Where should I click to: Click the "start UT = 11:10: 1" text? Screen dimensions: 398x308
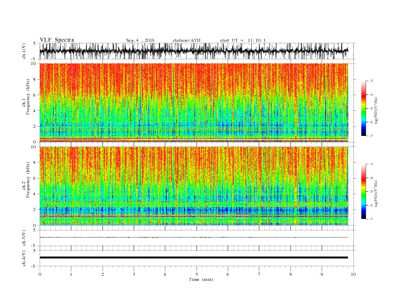(243, 40)
